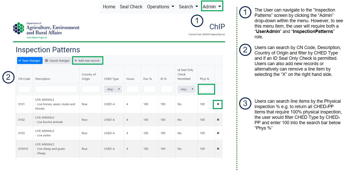This screenshot has width=344, height=173.
Task: Delete the 0103 Live swine row
Action: (218, 133)
